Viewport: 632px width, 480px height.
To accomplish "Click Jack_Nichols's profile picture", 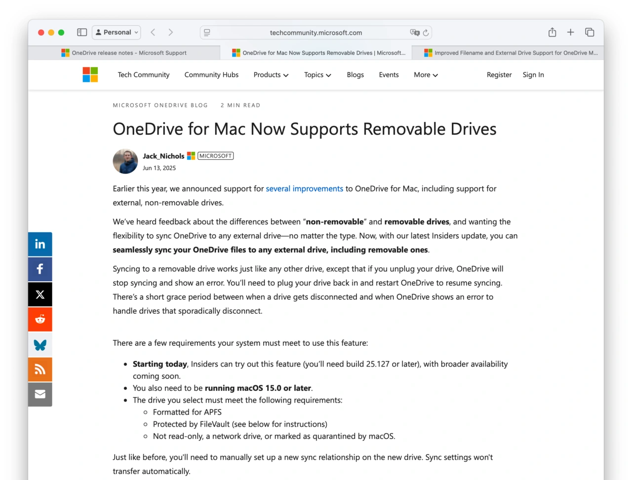I will [x=125, y=161].
